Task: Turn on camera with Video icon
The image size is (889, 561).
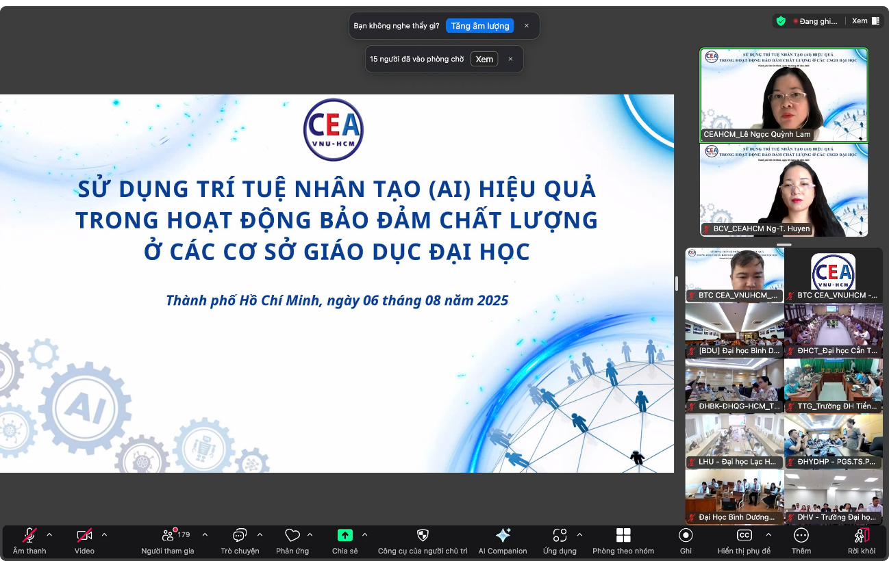Action: [x=84, y=536]
